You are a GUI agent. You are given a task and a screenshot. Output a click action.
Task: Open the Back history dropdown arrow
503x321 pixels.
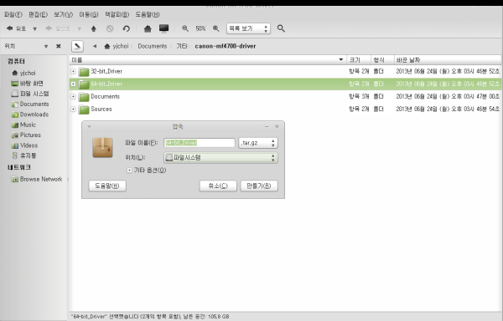(x=34, y=28)
